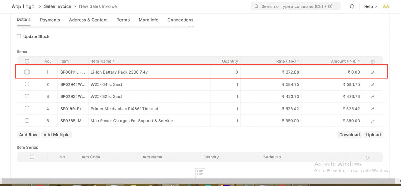Screen dimensions: 401x186
Task: Select all rows in Item Series table
Action: click(x=32, y=157)
